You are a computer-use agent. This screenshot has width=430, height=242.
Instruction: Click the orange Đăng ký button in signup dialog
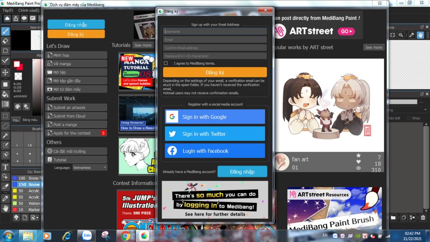point(215,72)
